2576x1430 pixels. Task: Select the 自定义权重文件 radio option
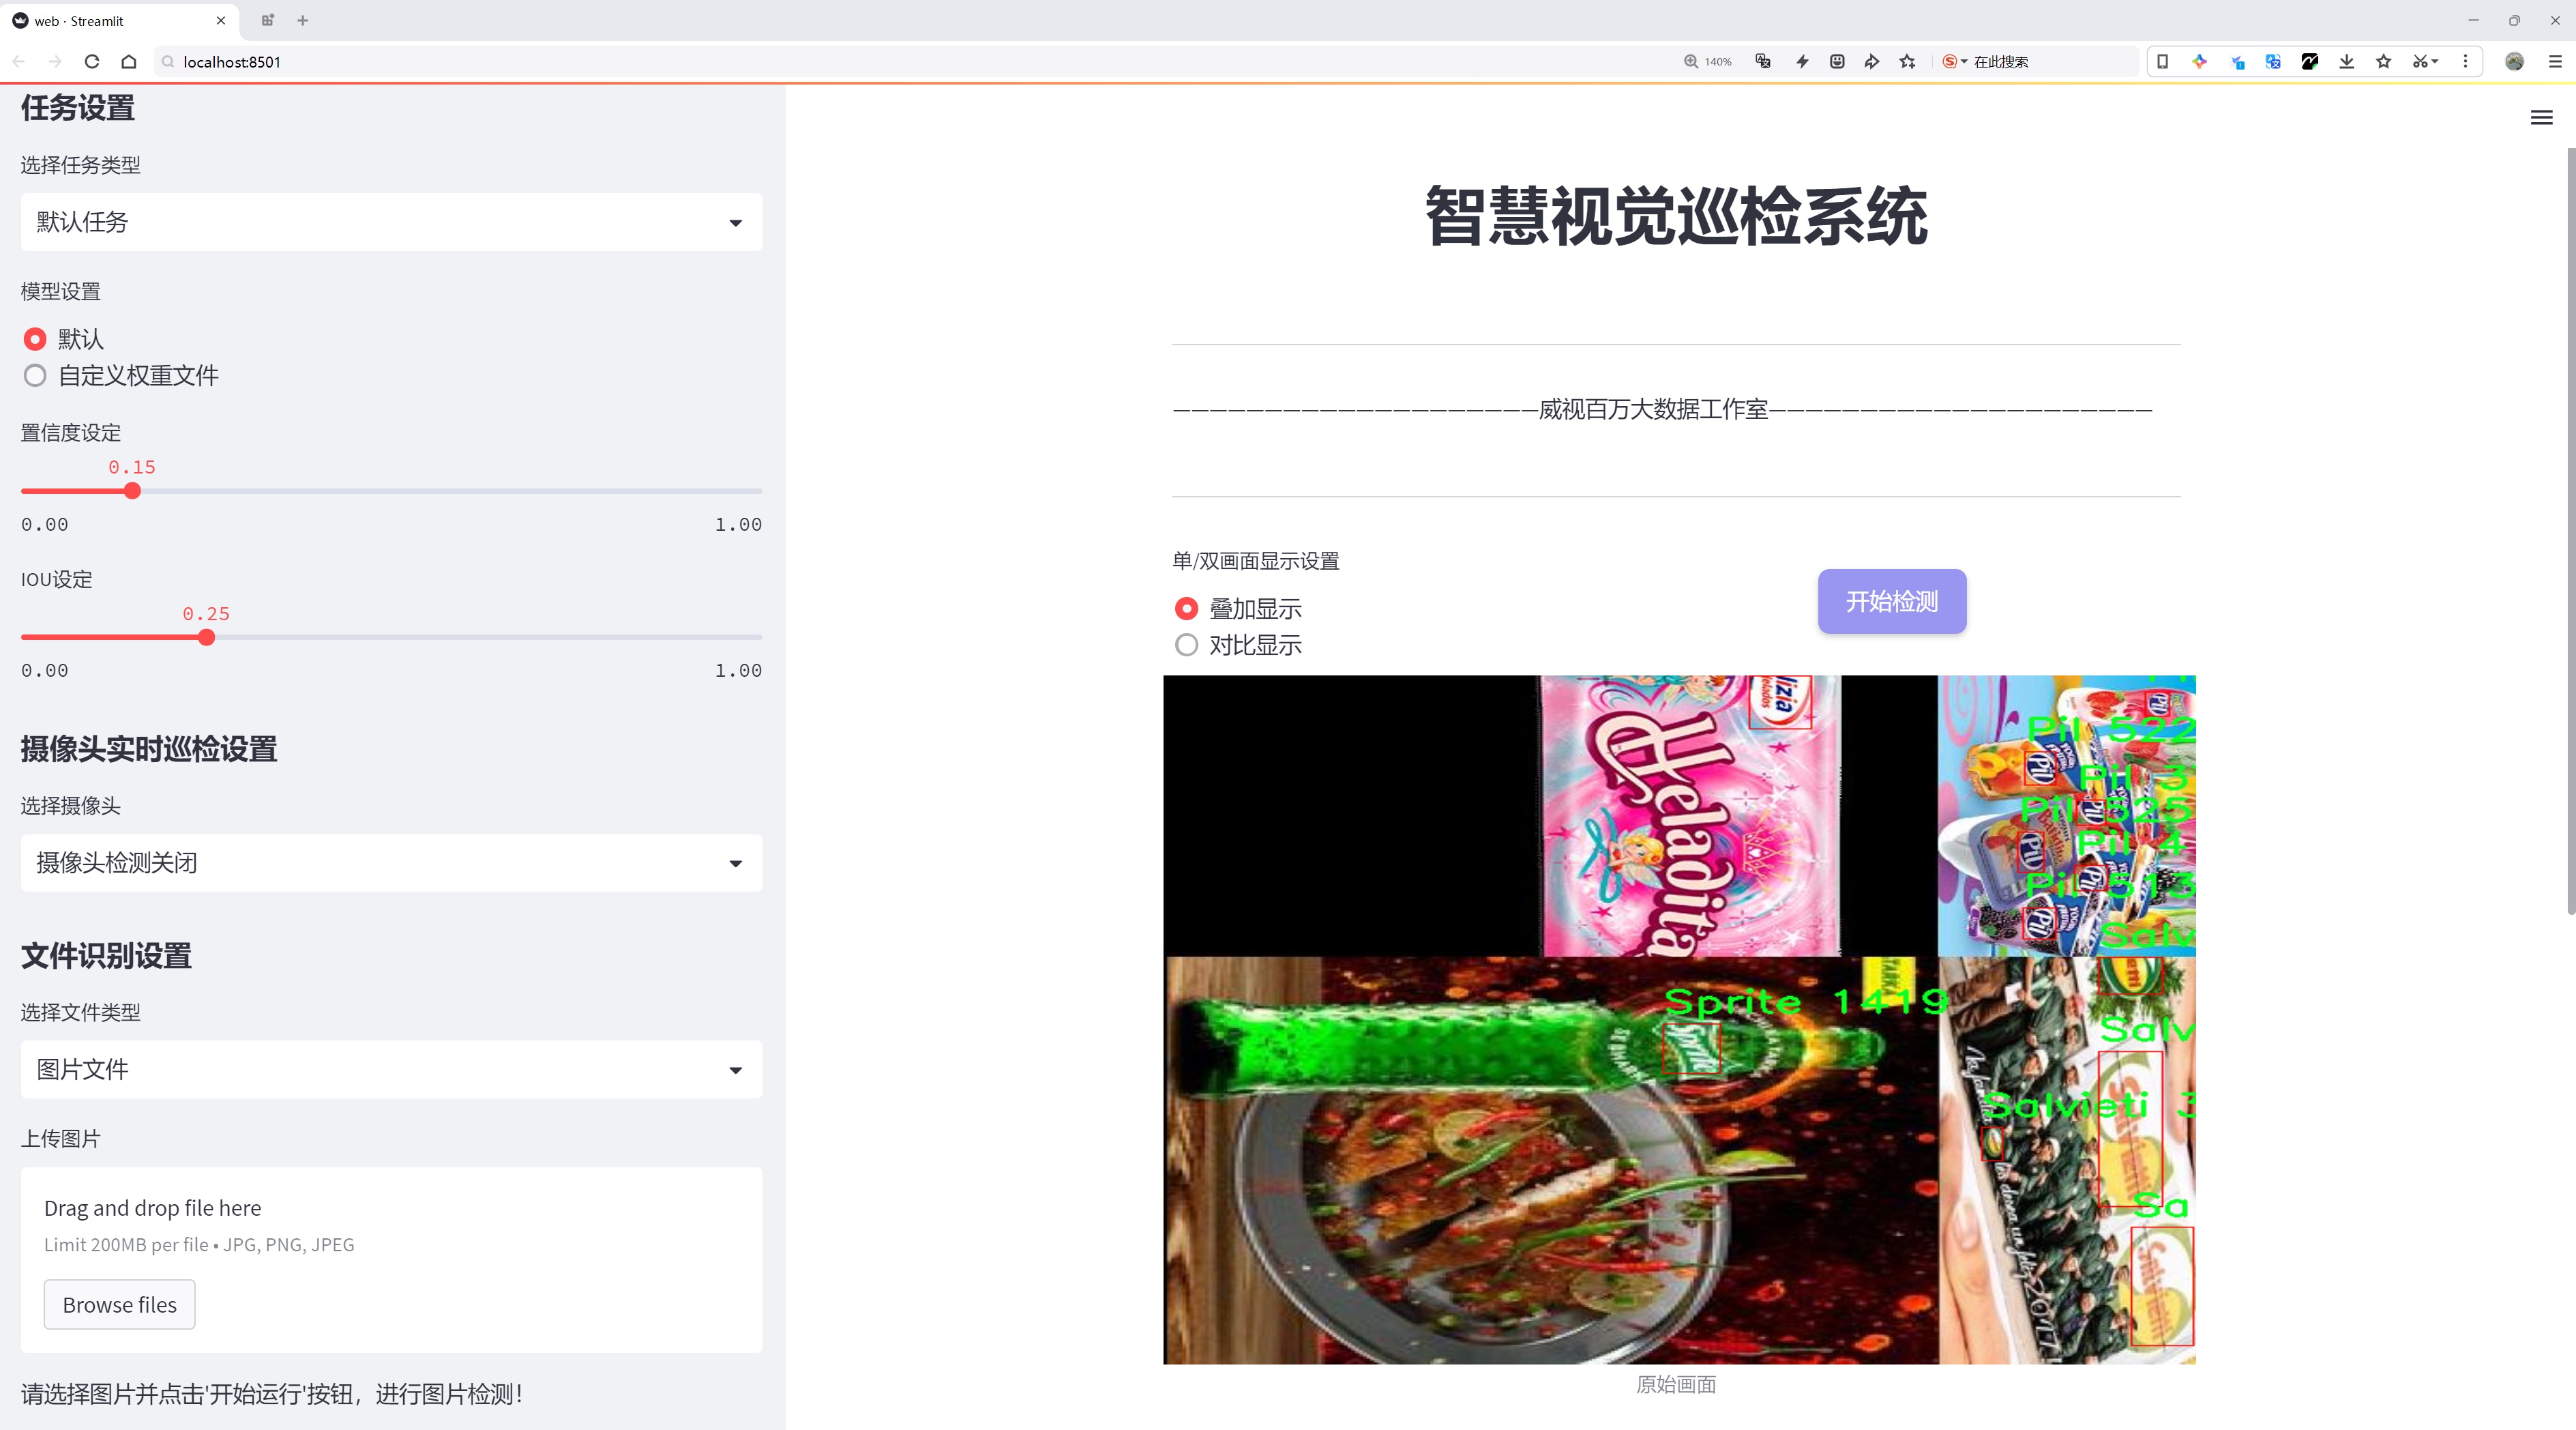(35, 376)
